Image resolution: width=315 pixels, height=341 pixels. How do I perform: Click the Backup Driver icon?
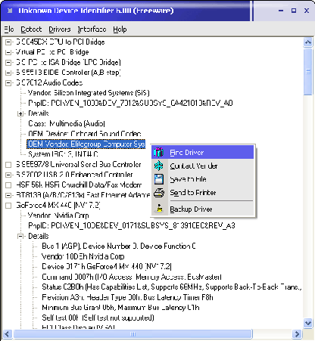[x=159, y=209]
